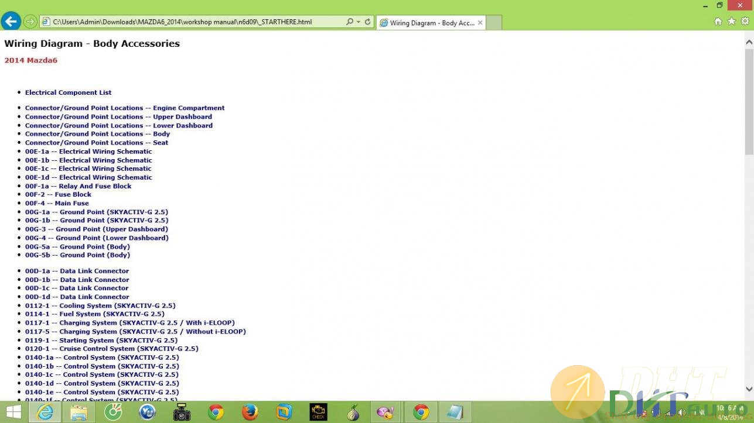Open 00F-2 Fuse Block link
Viewport: 754px width, 423px height.
click(58, 194)
